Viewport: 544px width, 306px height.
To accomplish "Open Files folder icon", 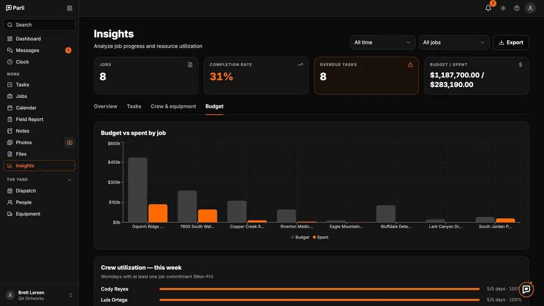I will tap(10, 154).
